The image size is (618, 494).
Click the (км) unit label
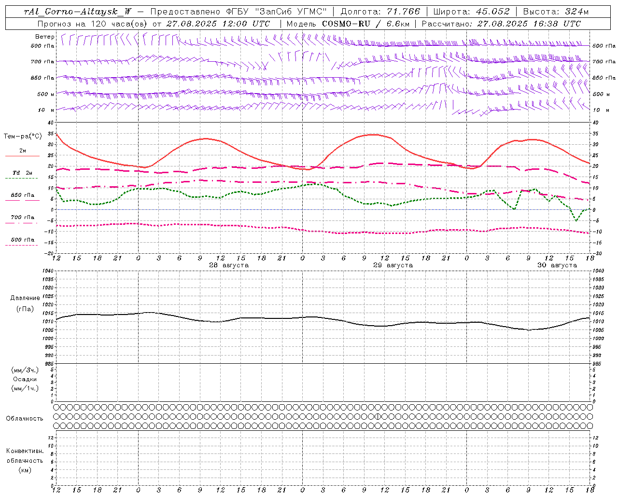tap(25, 470)
